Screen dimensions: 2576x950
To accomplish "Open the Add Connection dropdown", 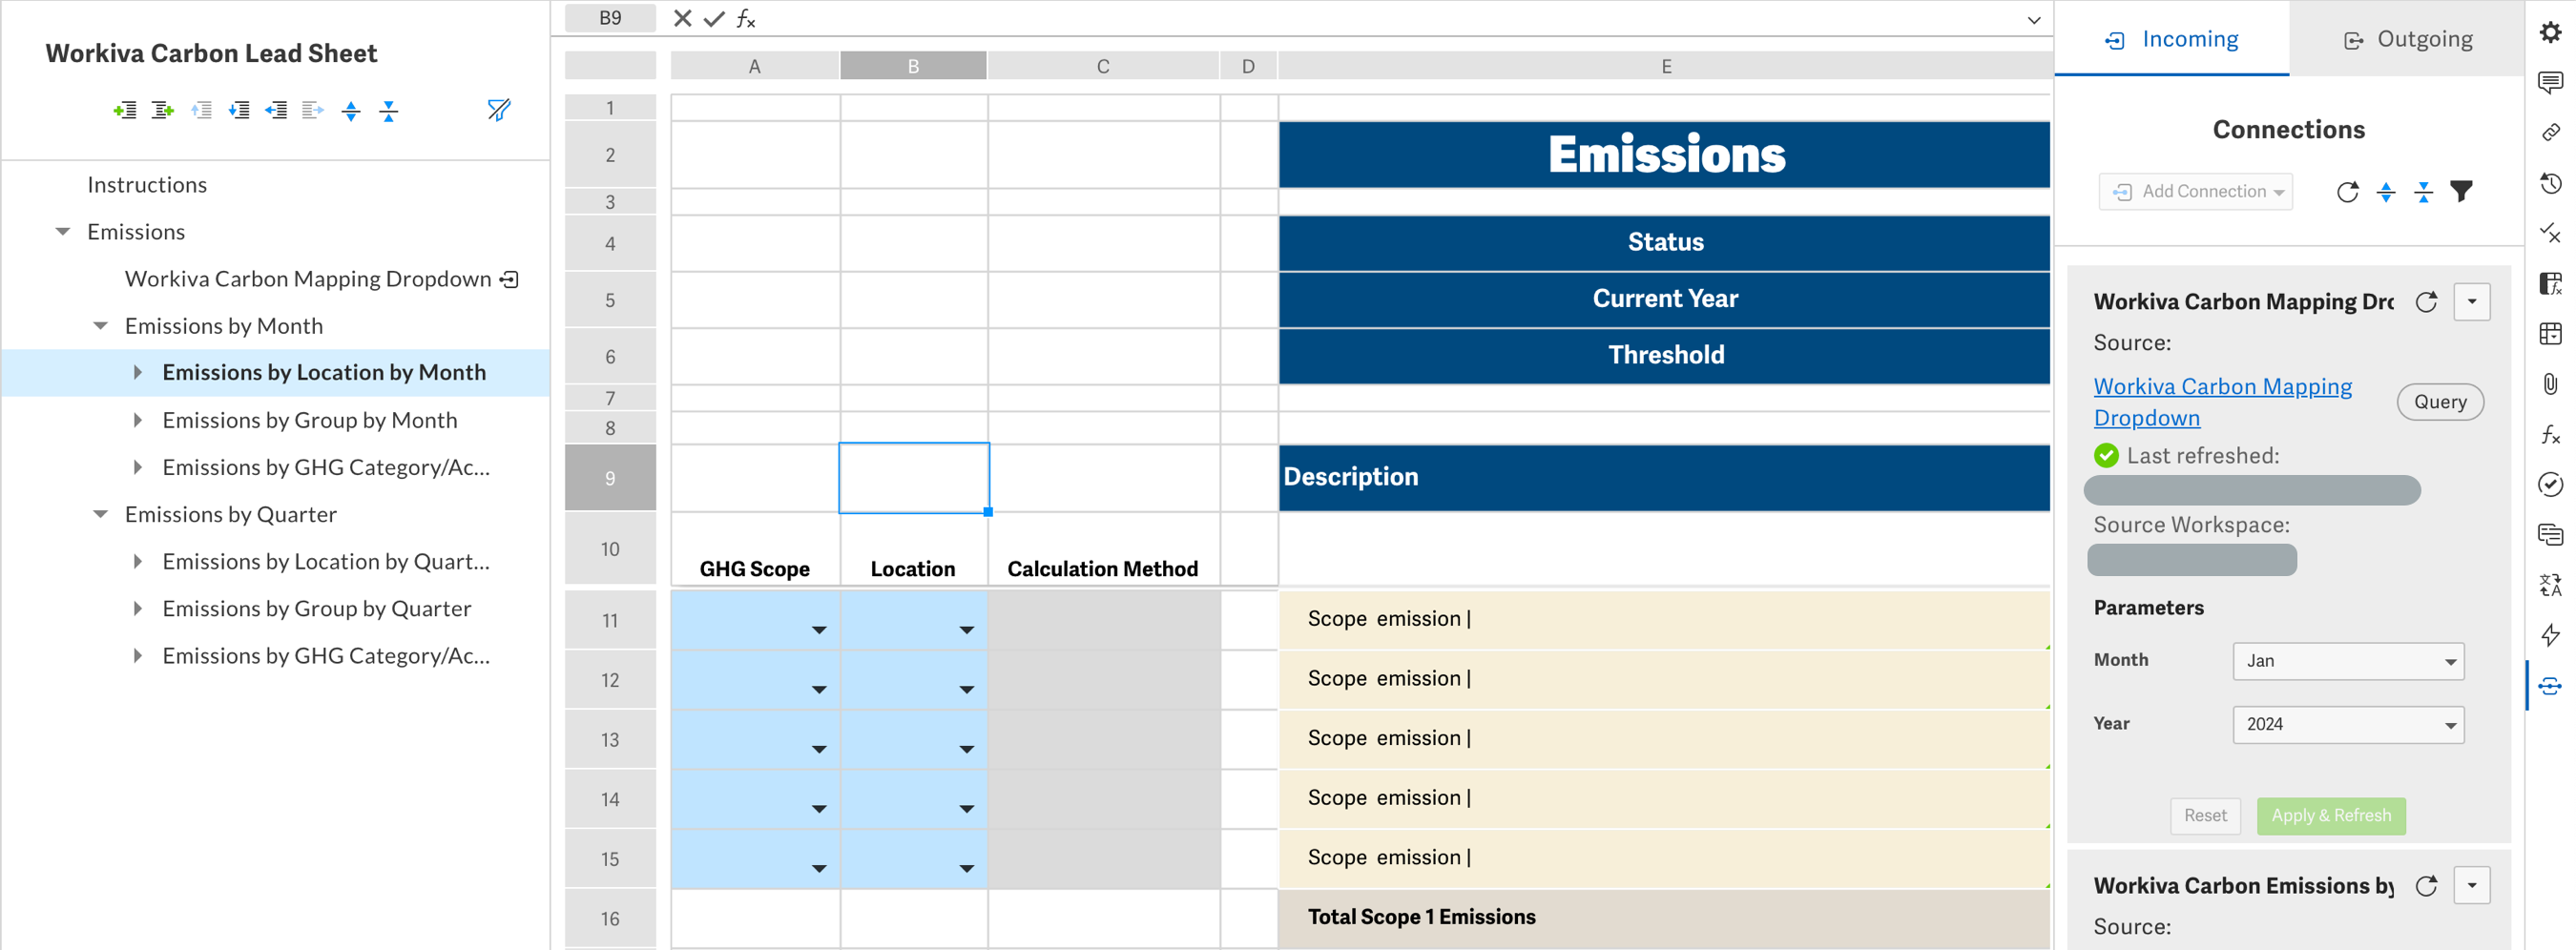I will click(2196, 192).
